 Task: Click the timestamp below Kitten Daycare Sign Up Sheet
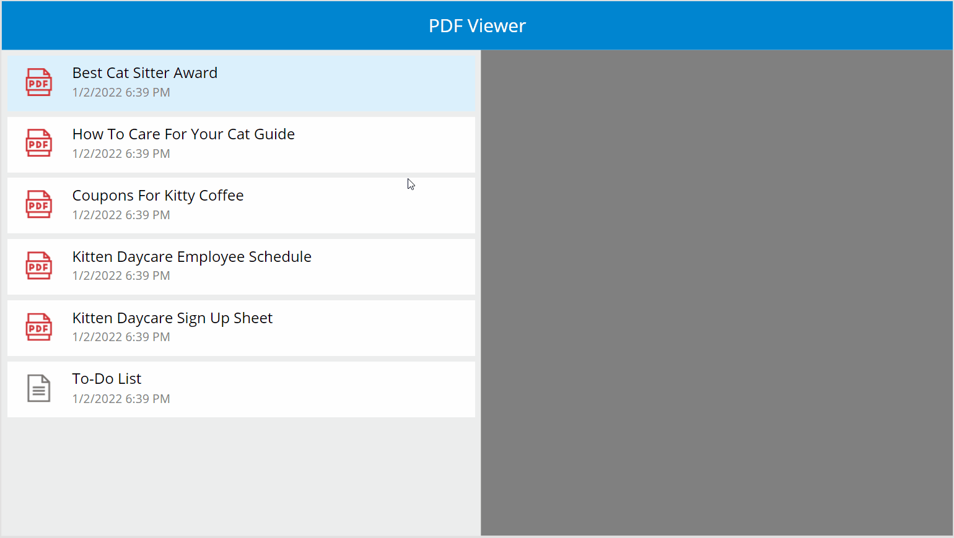click(121, 337)
